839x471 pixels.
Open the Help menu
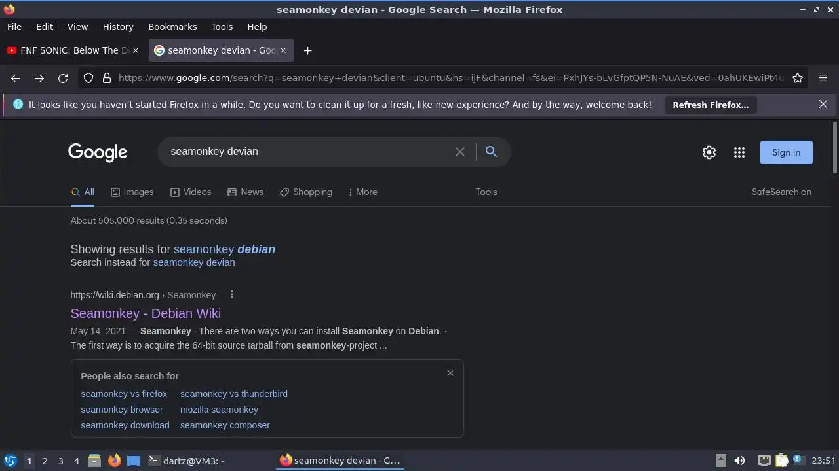(257, 27)
